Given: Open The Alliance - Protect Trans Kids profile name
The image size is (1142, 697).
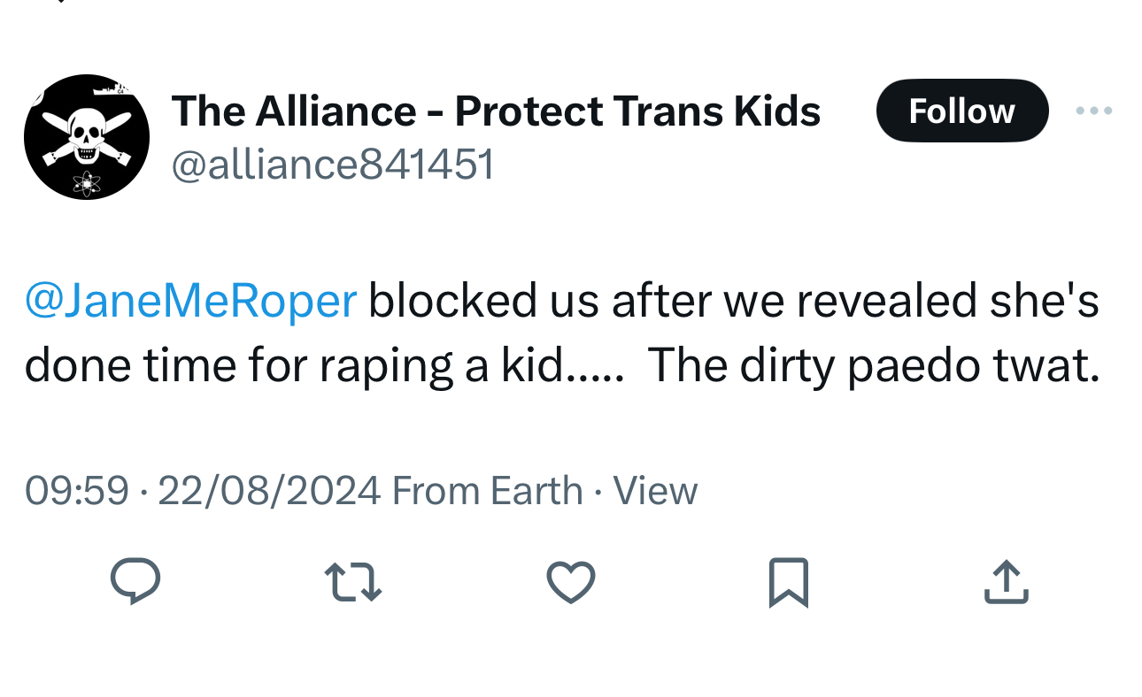Looking at the screenshot, I should coord(496,111).
